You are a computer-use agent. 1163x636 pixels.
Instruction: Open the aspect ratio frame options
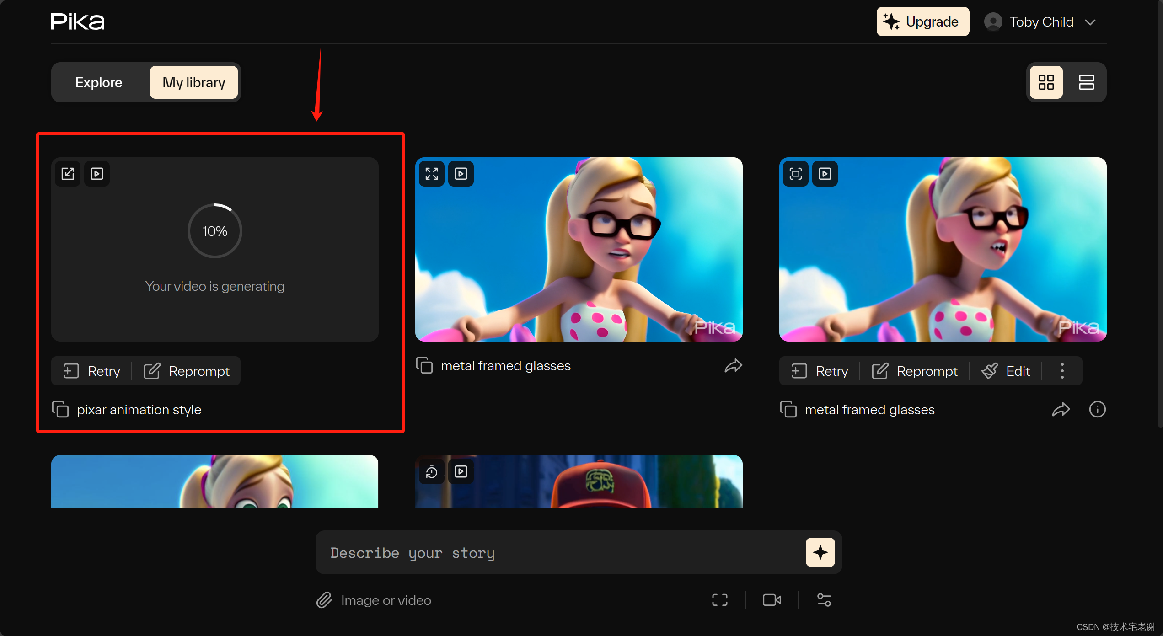pos(719,600)
